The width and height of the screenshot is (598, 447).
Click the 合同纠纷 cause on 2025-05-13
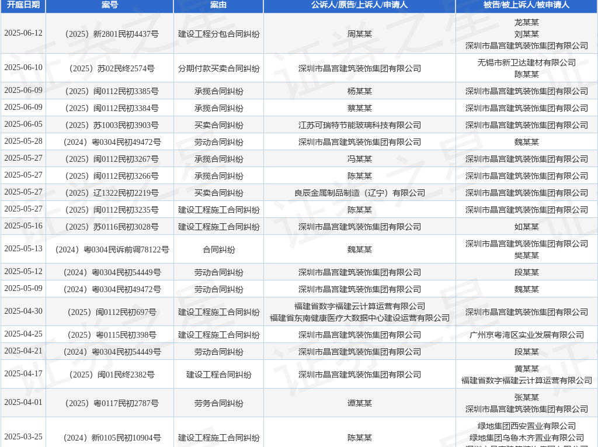[218, 250]
